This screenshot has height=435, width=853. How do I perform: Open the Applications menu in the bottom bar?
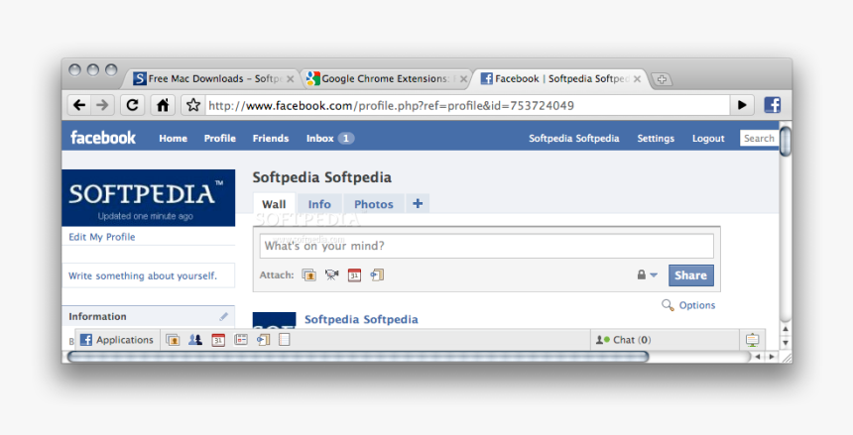click(116, 340)
